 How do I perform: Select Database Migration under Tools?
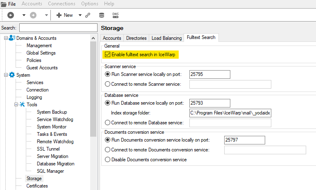[x=56, y=164]
